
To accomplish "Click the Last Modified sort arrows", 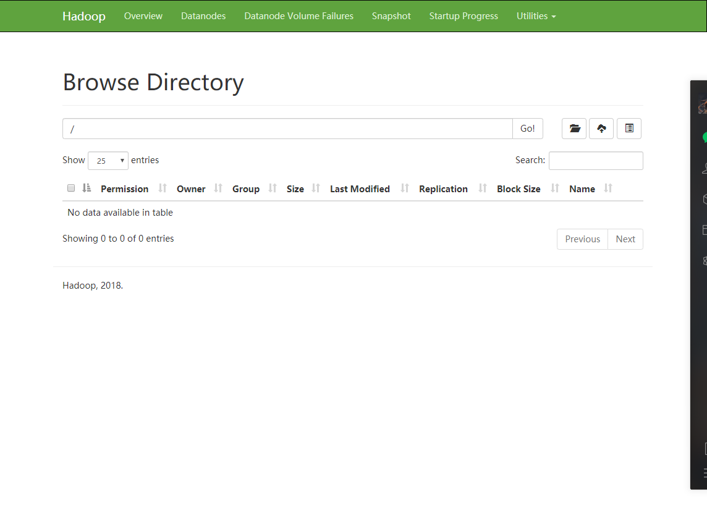I will (x=405, y=189).
